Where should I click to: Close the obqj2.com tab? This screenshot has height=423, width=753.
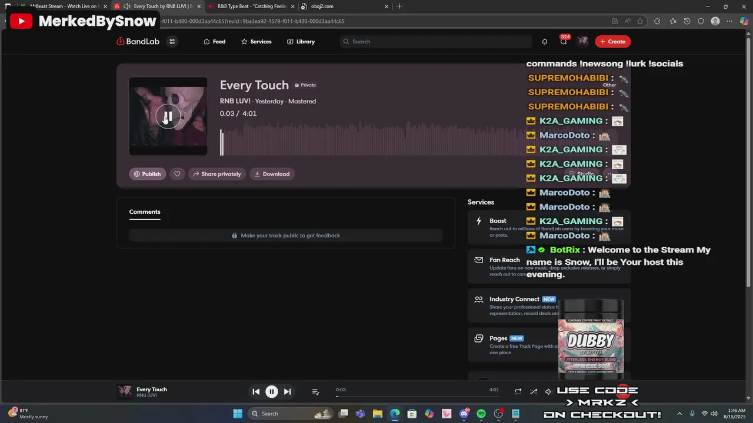pyautogui.click(x=387, y=6)
